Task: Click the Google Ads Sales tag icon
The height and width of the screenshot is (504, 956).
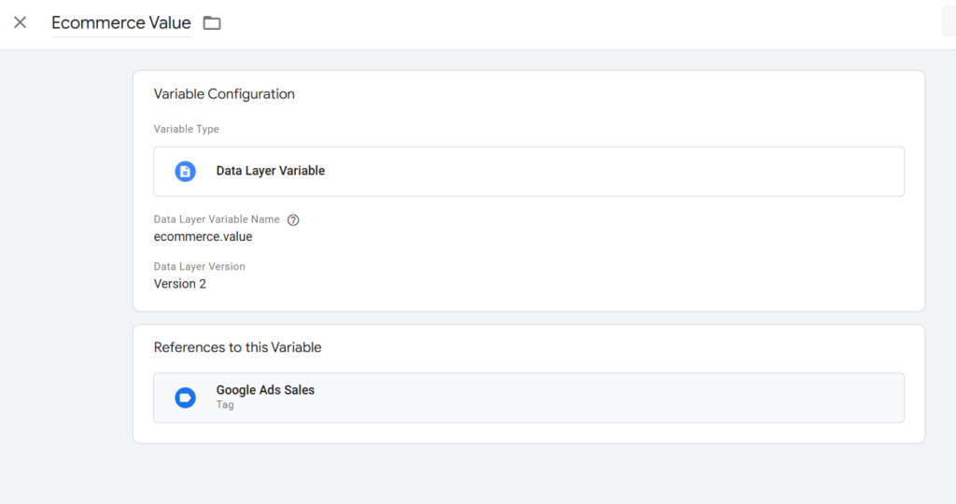Action: point(186,398)
